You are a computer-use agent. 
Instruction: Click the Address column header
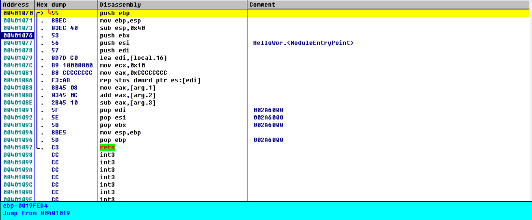click(16, 4)
